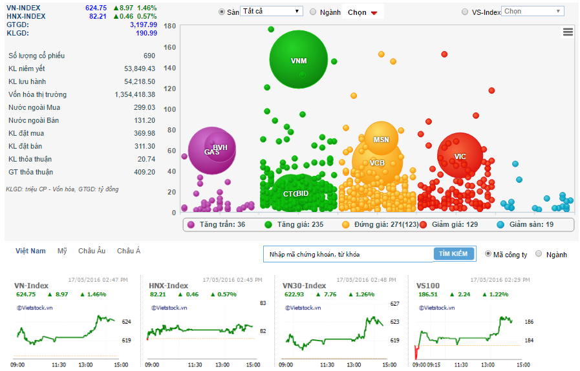Click the blue Giảm sàn legend dot
This screenshot has height=371, width=580.
pos(500,224)
